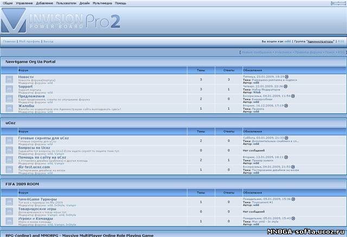Open the Помощь menu
Viewport: 347px width, 237px height.
click(x=120, y=3)
